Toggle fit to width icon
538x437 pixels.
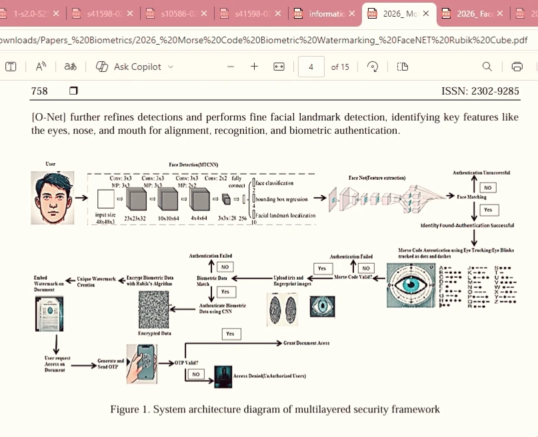click(279, 67)
